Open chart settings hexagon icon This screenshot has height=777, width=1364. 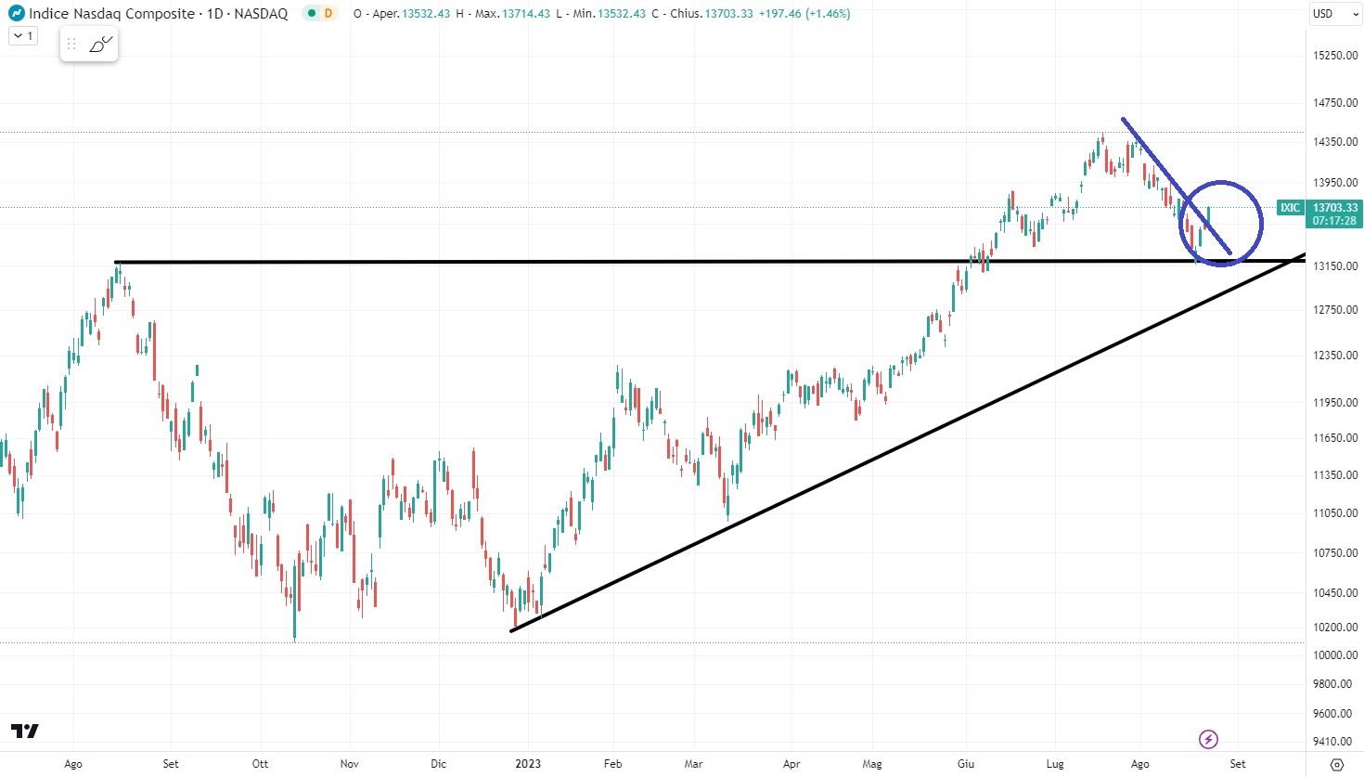(x=1336, y=764)
